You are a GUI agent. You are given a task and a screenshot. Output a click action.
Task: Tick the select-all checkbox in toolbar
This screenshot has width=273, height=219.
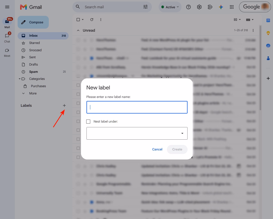pyautogui.click(x=78, y=20)
